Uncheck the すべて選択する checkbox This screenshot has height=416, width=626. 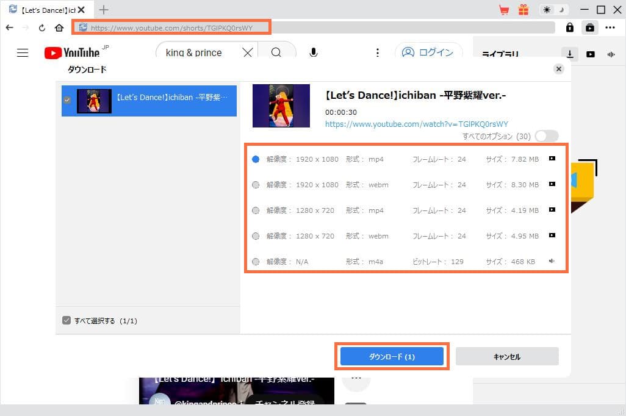67,321
